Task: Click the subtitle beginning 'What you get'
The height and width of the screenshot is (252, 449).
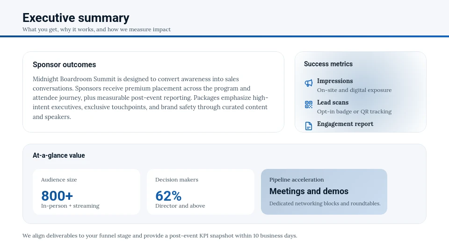Action: pos(96,29)
